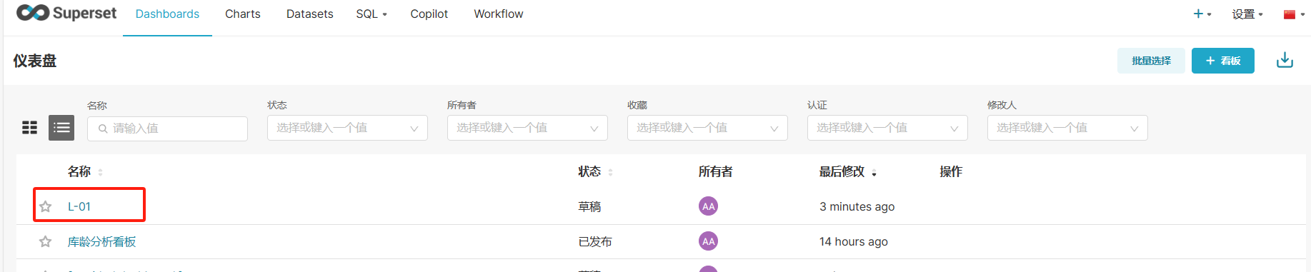Click the 仪表盘 page title
1311x272 pixels.
click(34, 61)
